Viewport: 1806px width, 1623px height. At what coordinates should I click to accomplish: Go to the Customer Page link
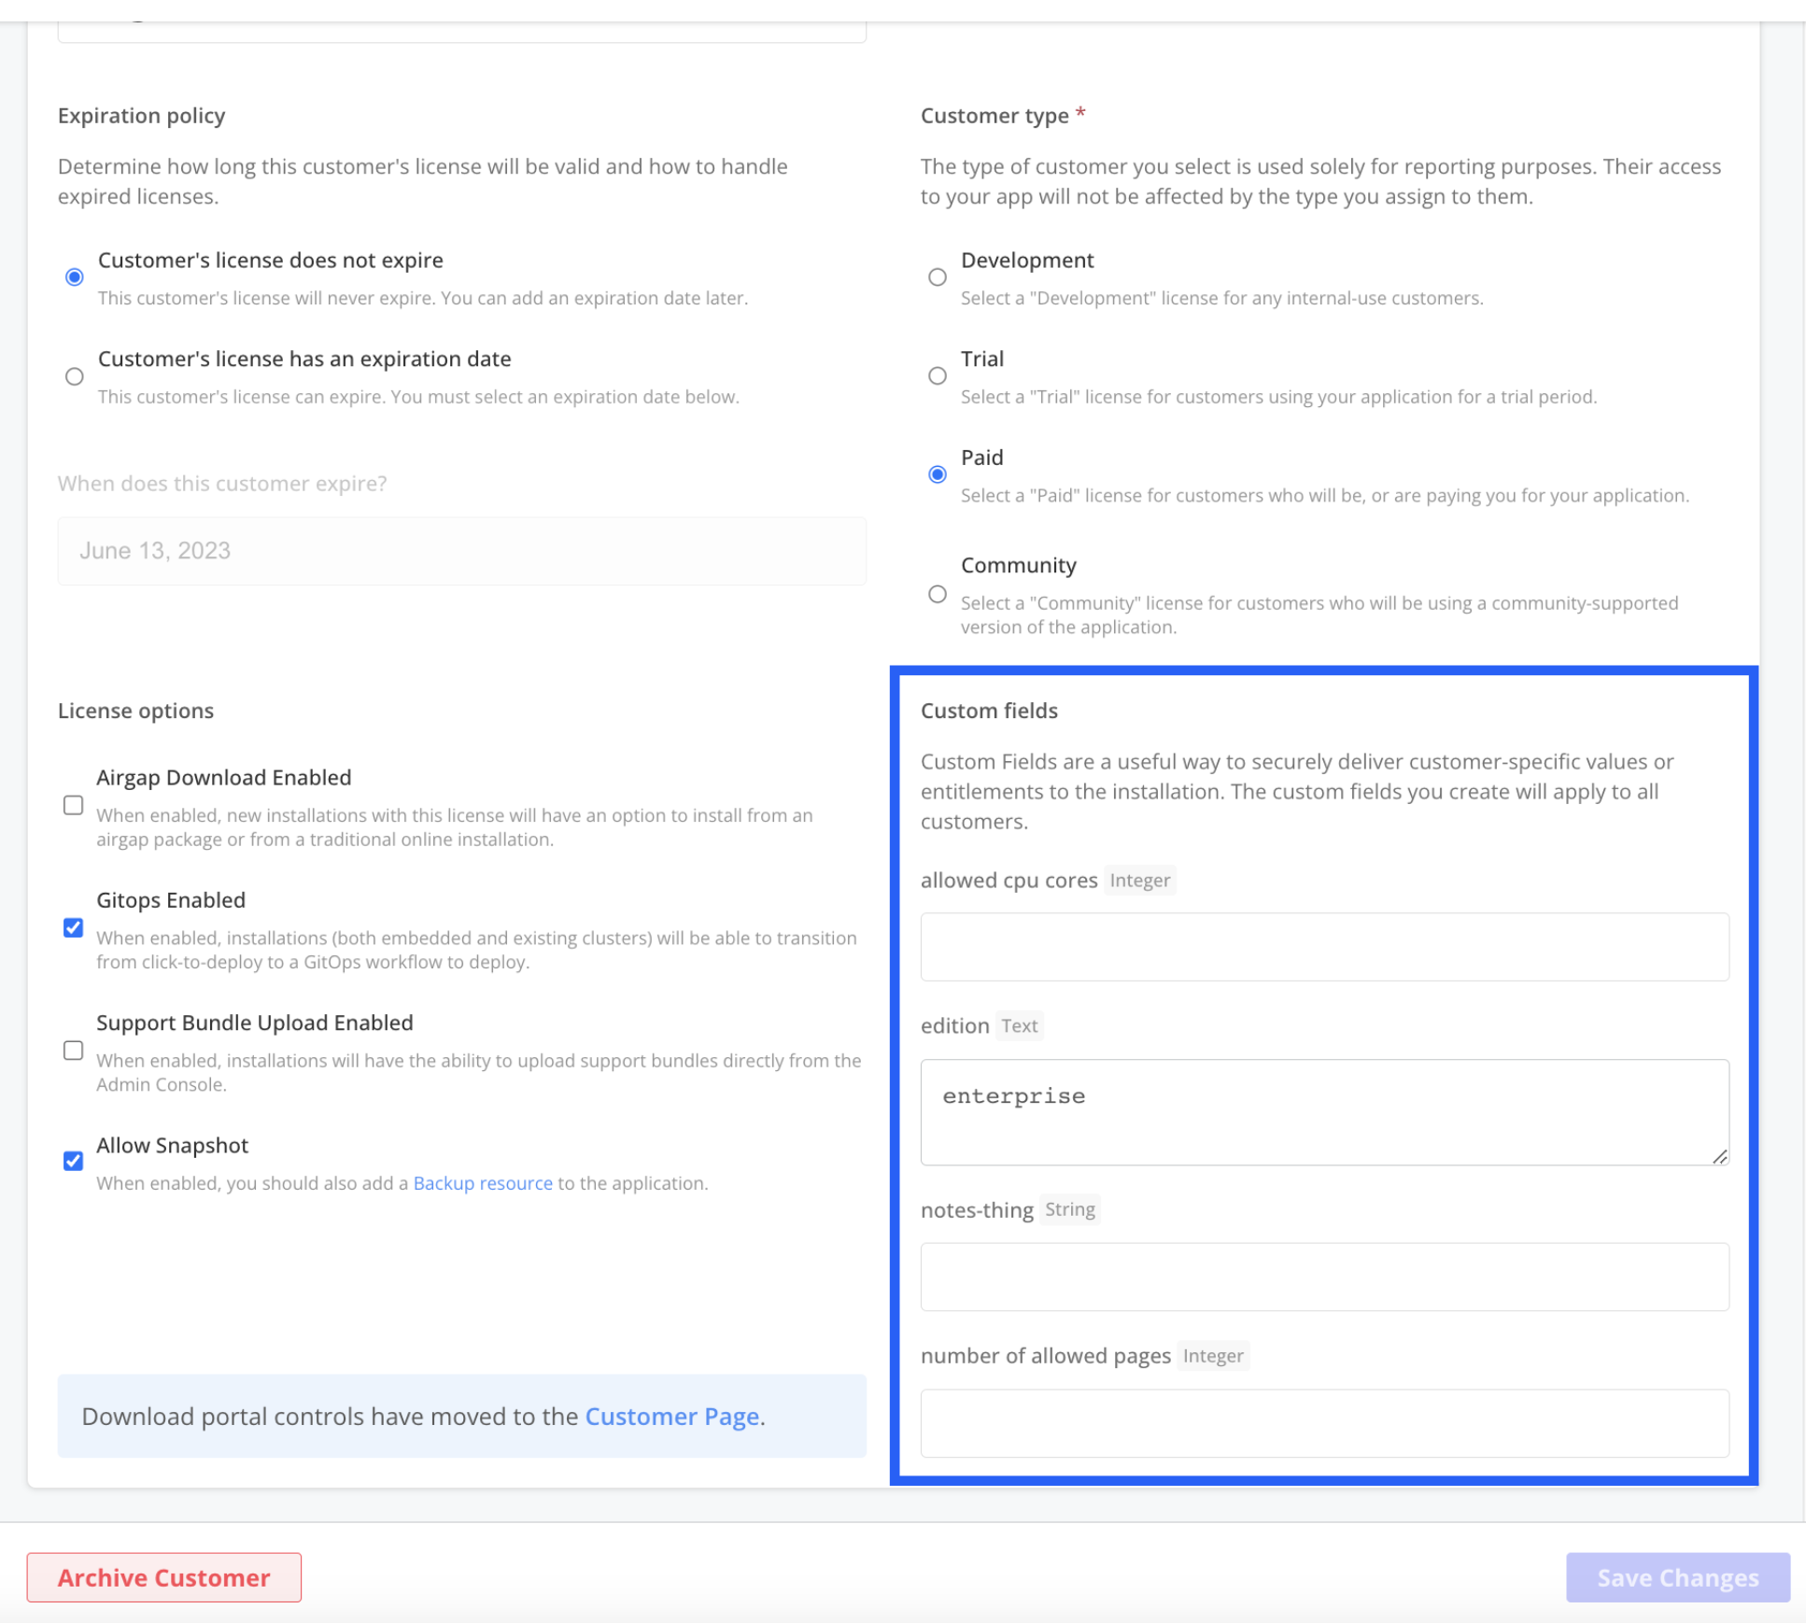671,1416
